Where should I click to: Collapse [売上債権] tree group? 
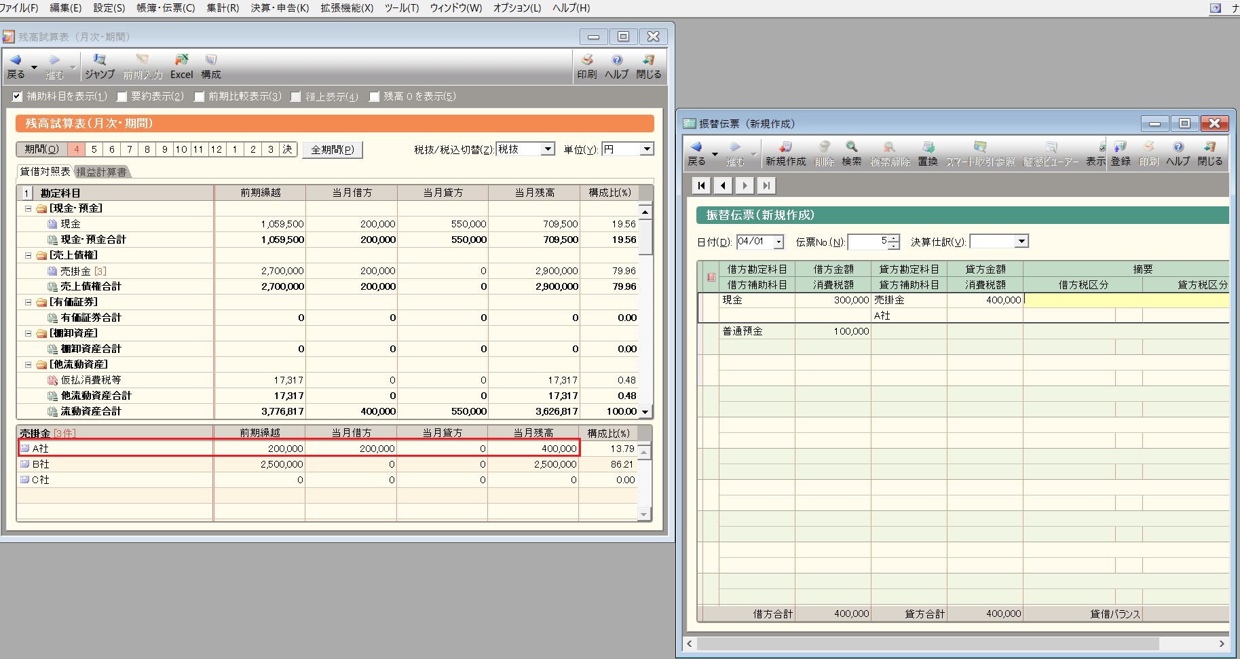(x=29, y=255)
